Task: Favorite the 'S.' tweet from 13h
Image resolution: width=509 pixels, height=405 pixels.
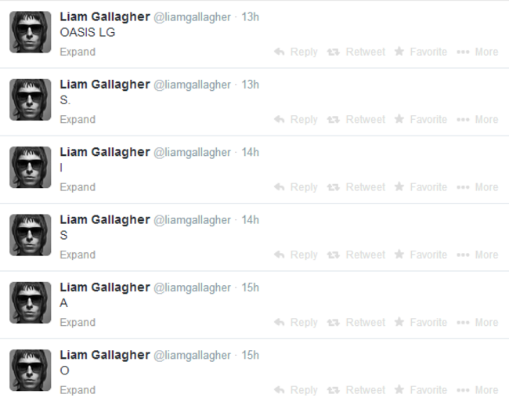Action: [421, 120]
